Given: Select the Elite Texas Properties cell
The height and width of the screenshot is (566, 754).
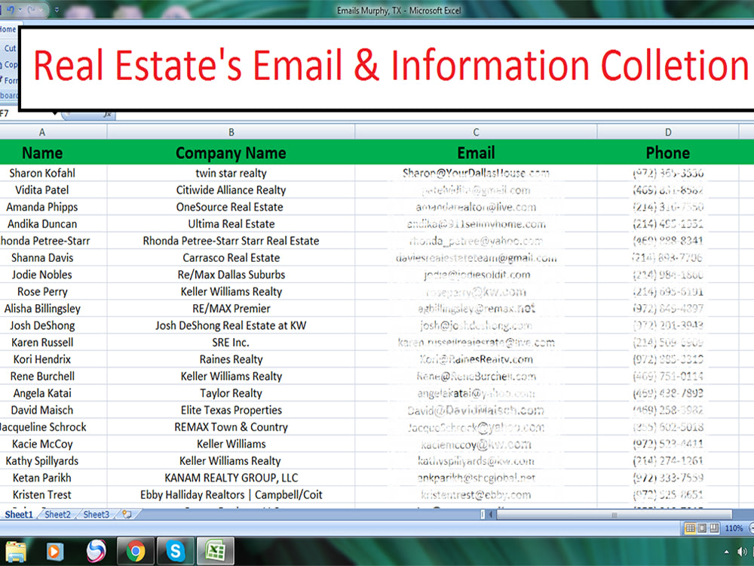Looking at the screenshot, I should tap(231, 410).
